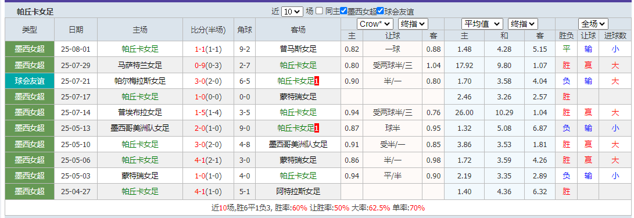Open 3-0(2-0) score for 25-07-21 match
The image size is (634, 218).
208,81
